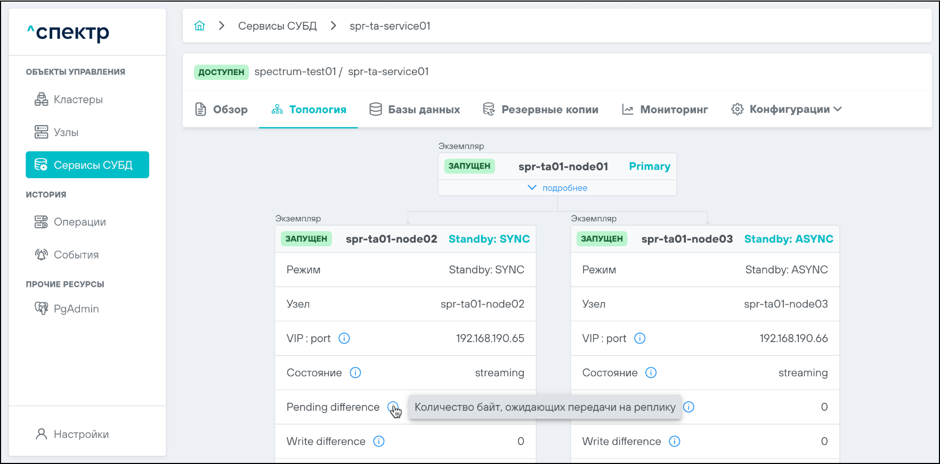Screen dimensions: 940x464
Task: Open the Базы данных tab
Action: (x=415, y=109)
